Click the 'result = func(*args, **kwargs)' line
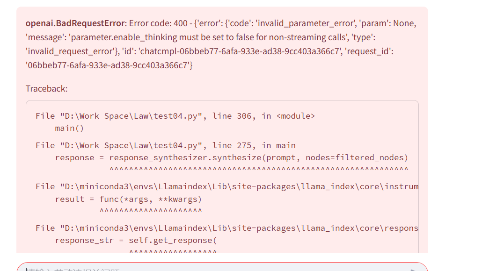 click(128, 199)
